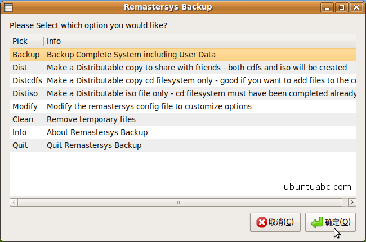
Task: Select the Info About Remastersys row
Action: tap(183, 133)
